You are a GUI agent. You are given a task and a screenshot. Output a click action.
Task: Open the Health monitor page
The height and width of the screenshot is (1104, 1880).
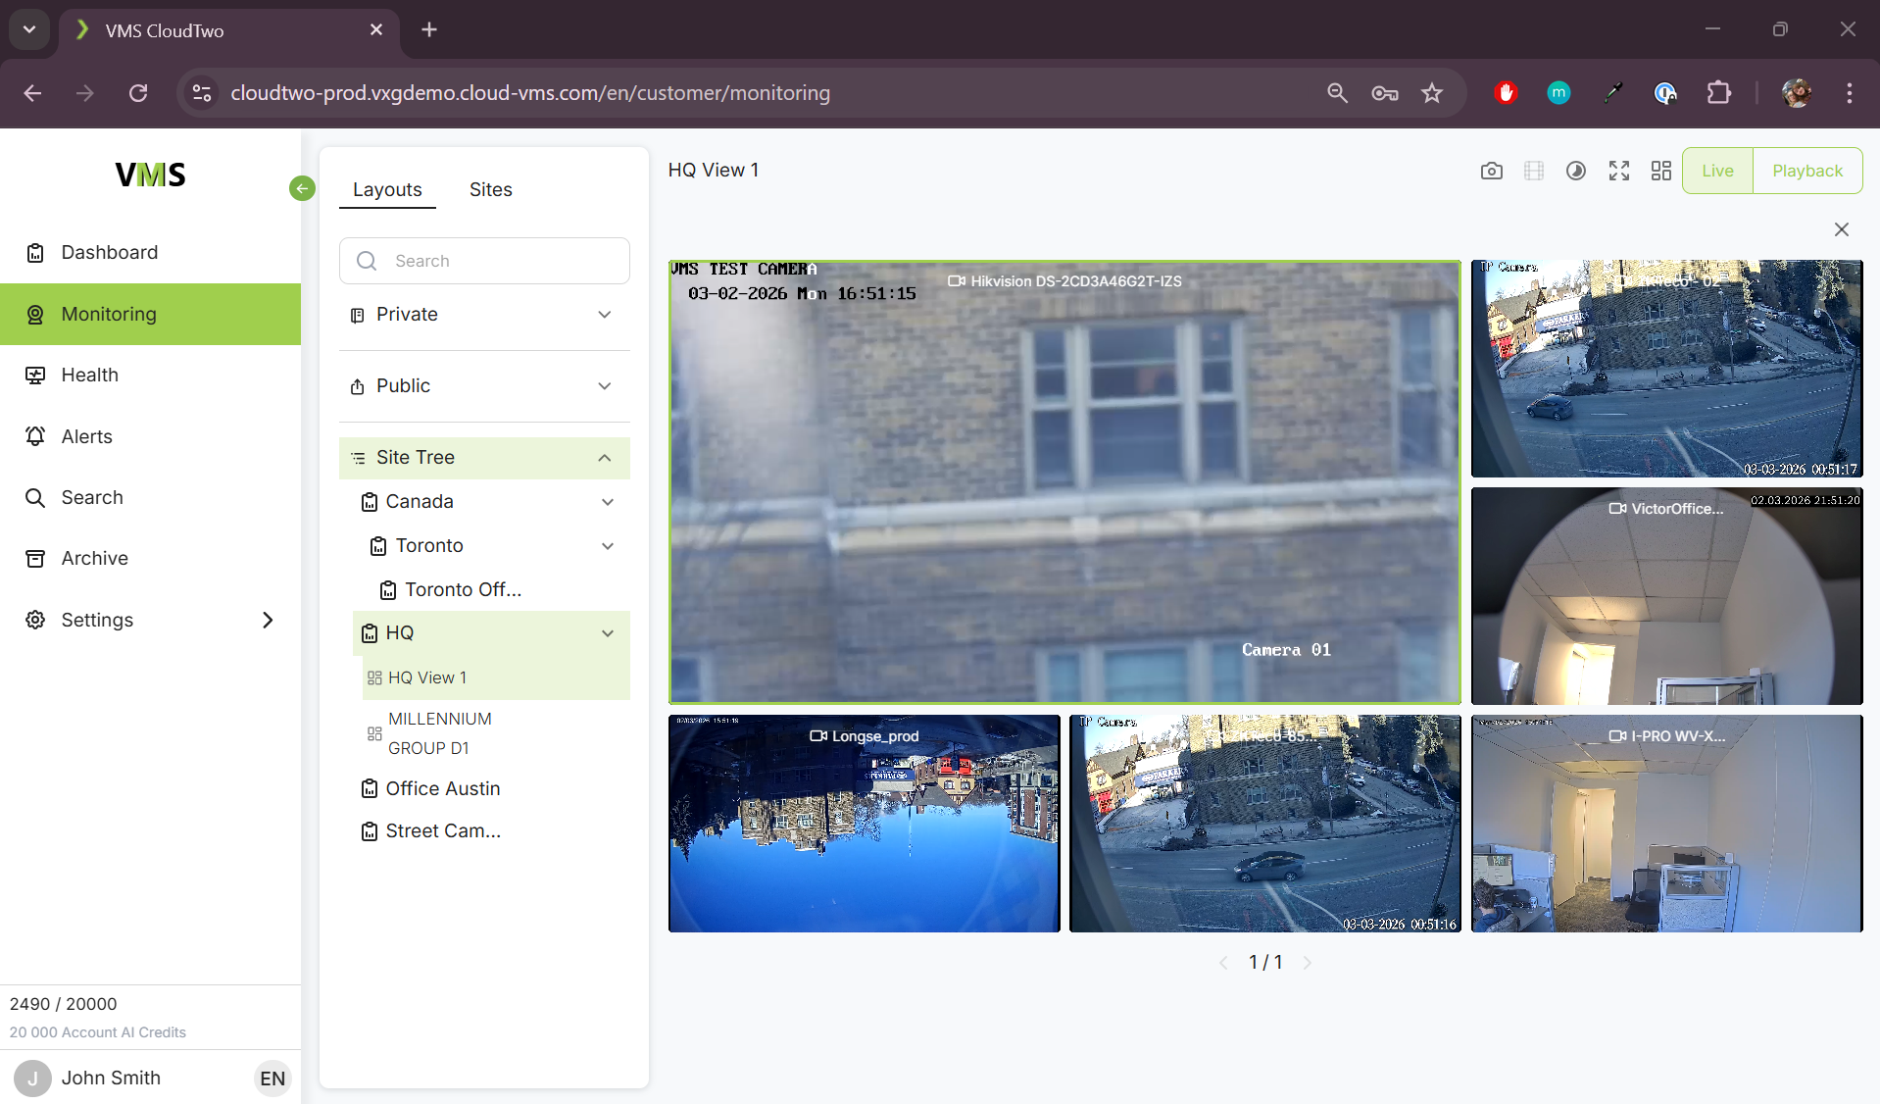89,375
